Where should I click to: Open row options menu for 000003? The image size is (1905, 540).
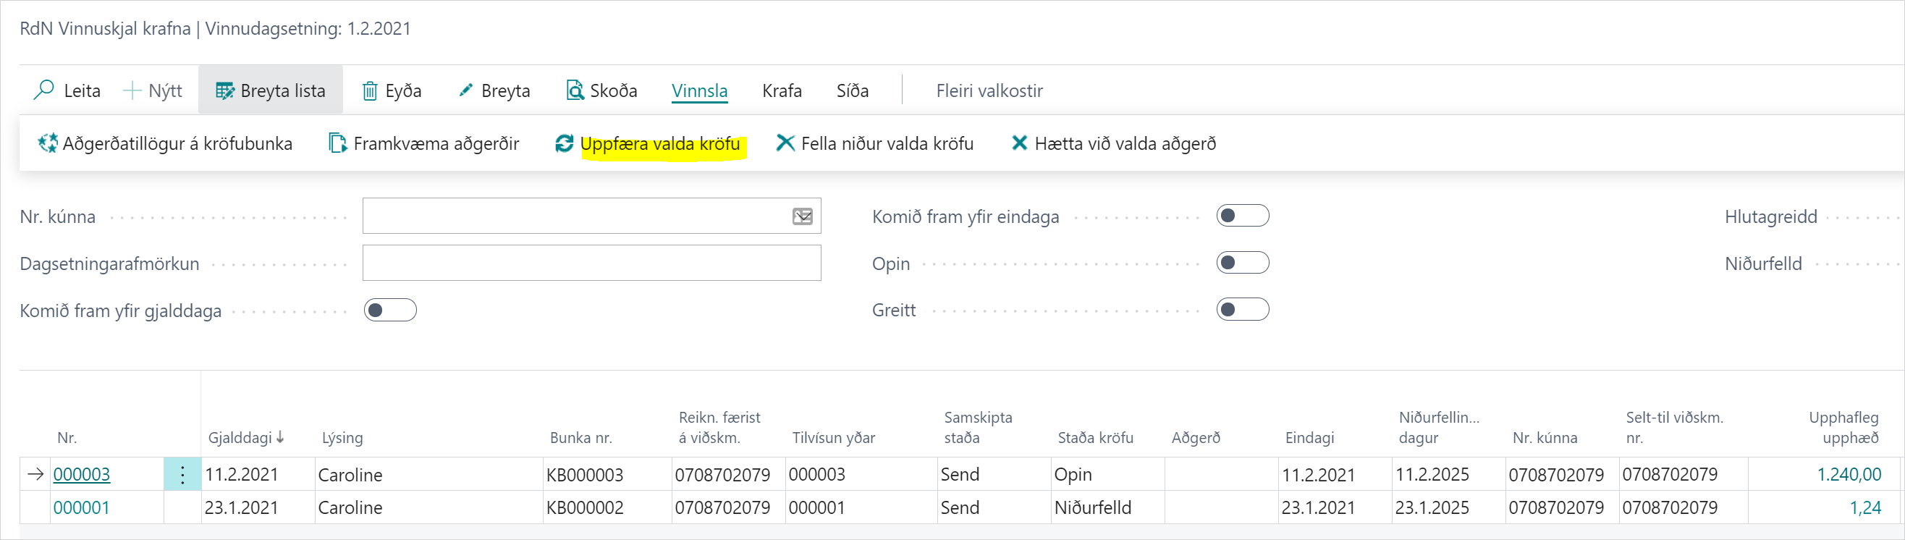[x=182, y=474]
